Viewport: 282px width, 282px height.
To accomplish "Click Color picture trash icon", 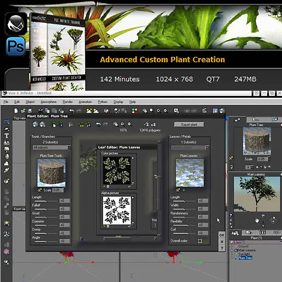I will pyautogui.click(x=108, y=186).
